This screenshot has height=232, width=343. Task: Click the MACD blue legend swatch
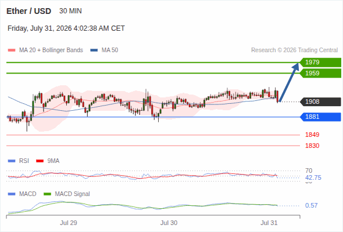coord(12,194)
